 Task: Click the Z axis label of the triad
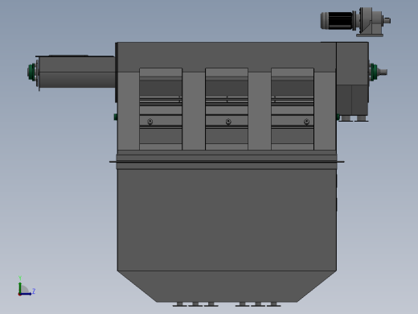[34, 291]
